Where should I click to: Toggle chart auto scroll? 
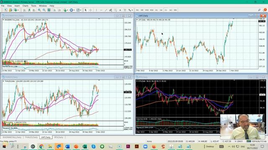54,10
